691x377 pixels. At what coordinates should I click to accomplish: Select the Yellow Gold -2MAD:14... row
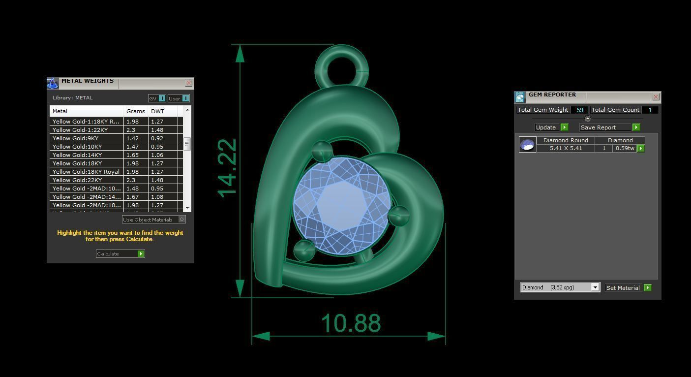[x=116, y=197]
